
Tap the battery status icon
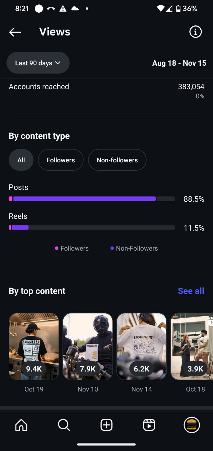coord(178,9)
